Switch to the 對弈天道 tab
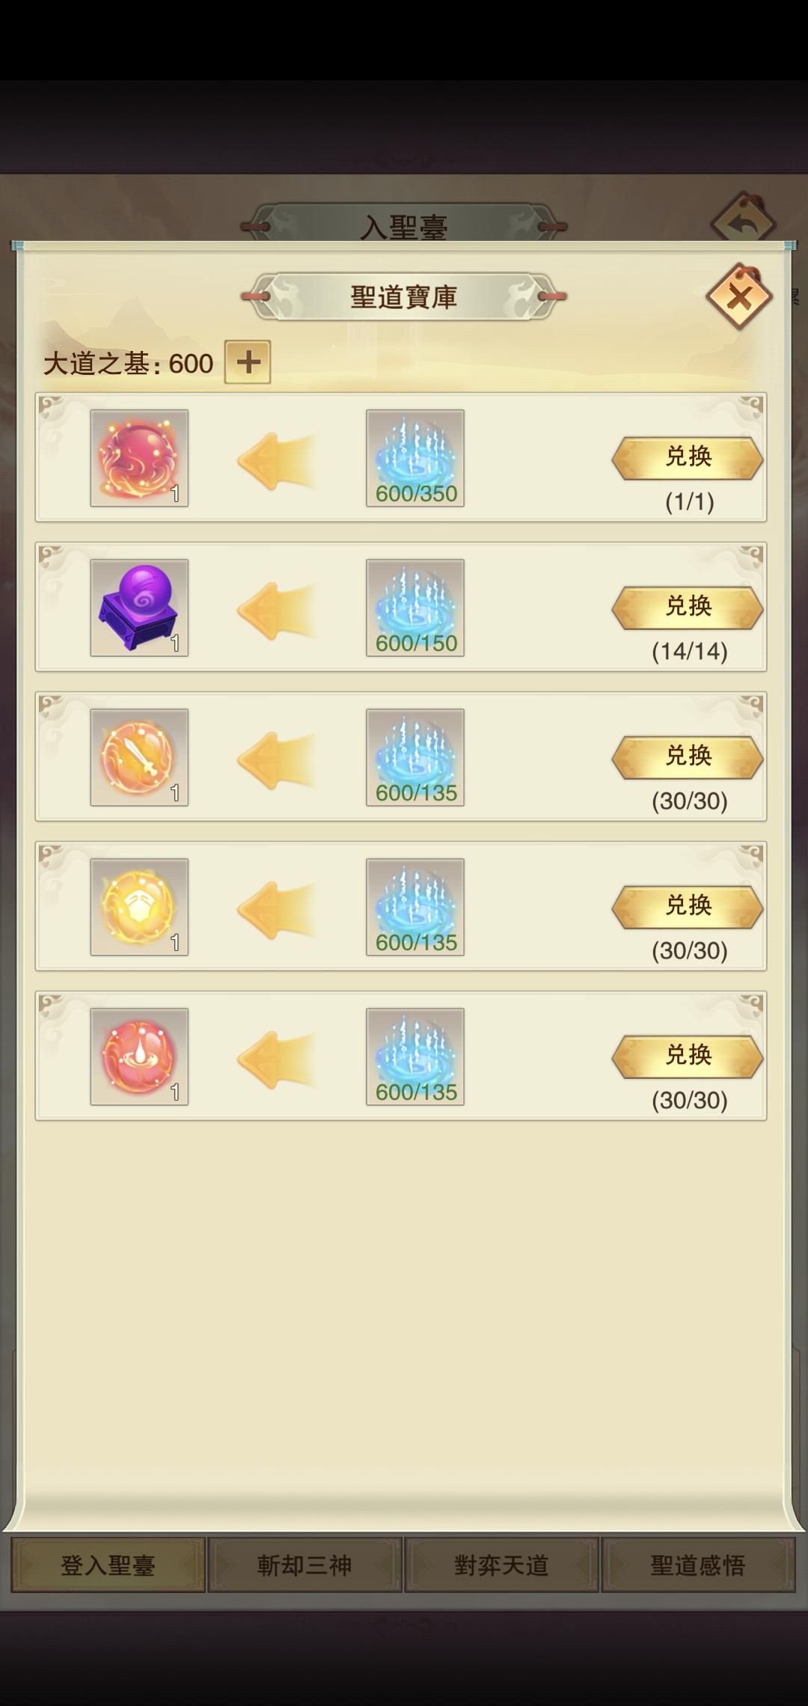Screen dimensions: 808x1706 (x=501, y=1565)
